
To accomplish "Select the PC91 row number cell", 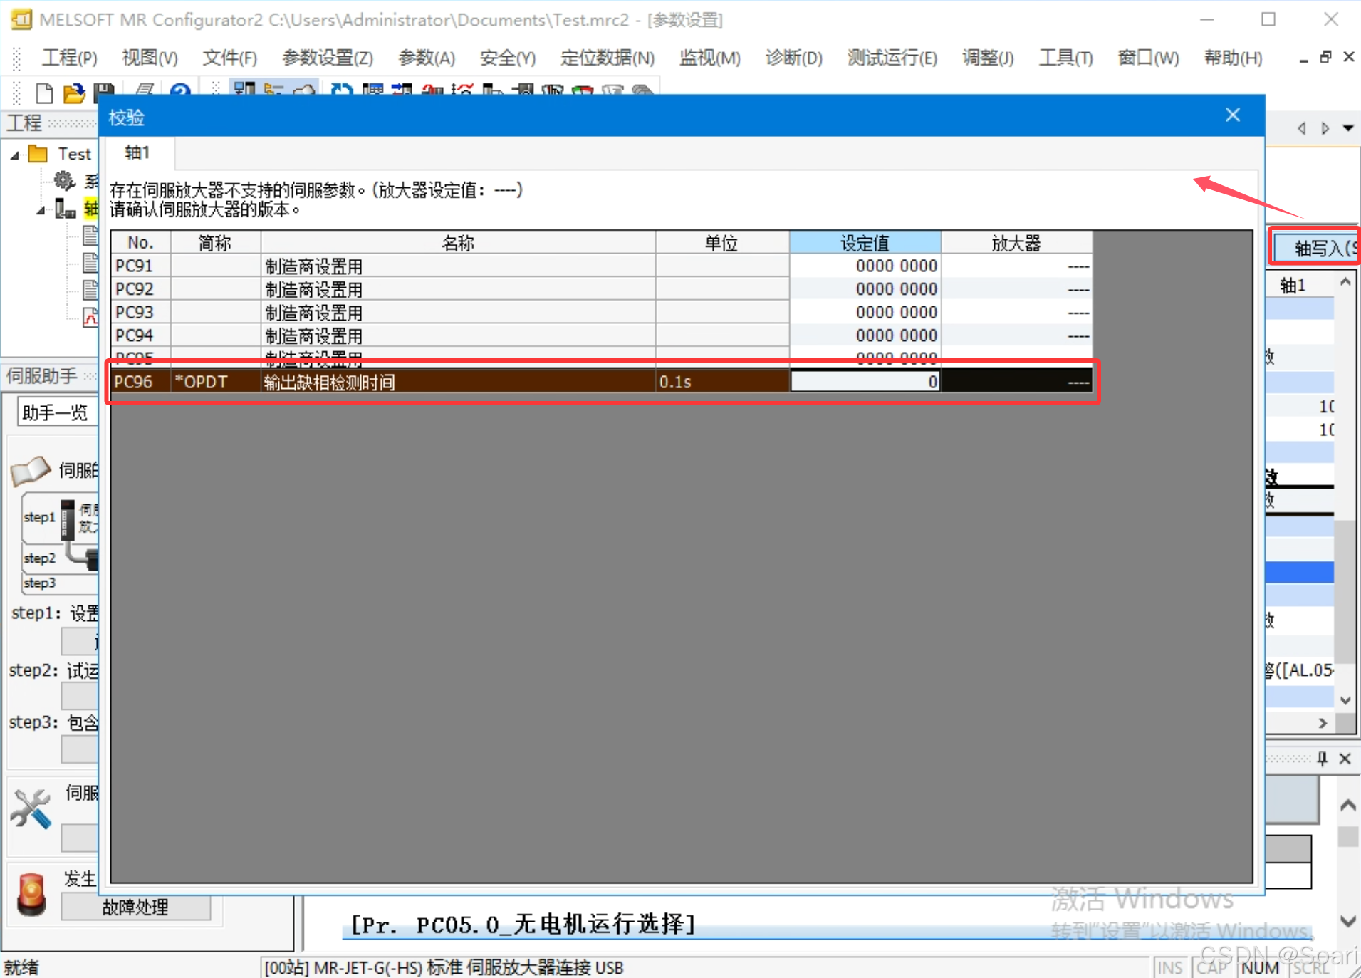I will pyautogui.click(x=140, y=266).
